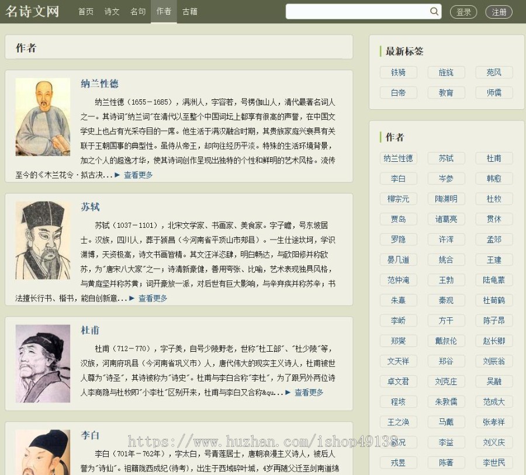
Task: Click 查看更多 under 苏轼 entry
Action: point(153,298)
